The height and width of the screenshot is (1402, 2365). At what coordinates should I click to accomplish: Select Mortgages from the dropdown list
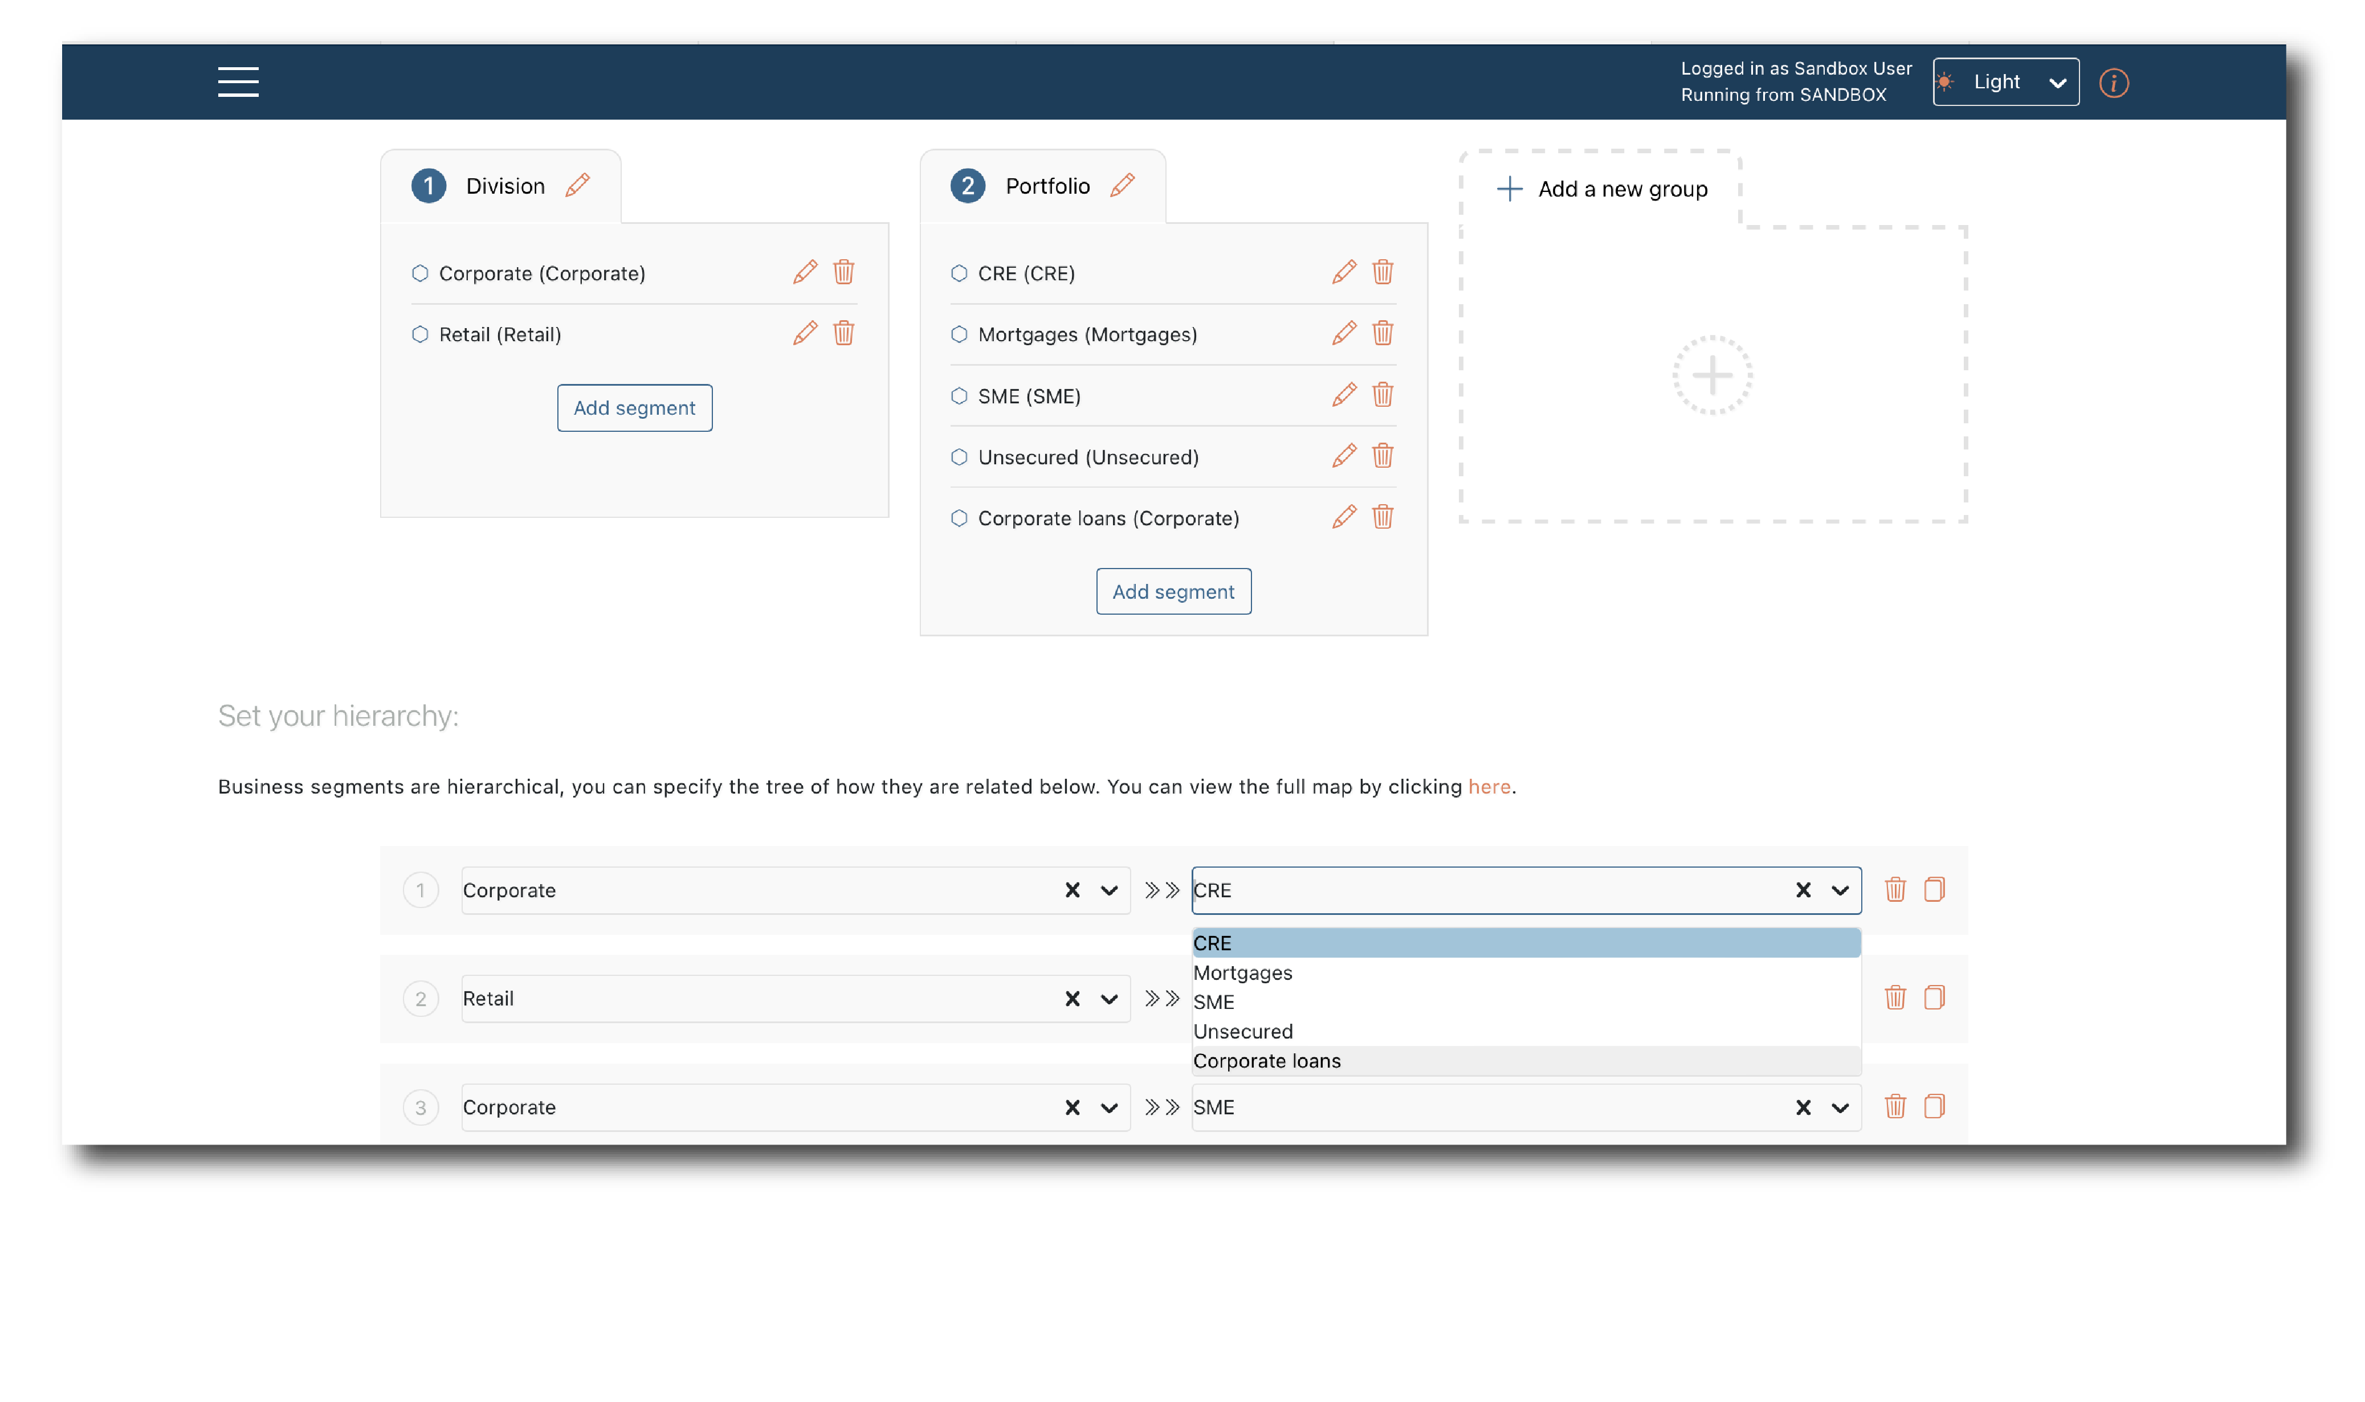1242,972
